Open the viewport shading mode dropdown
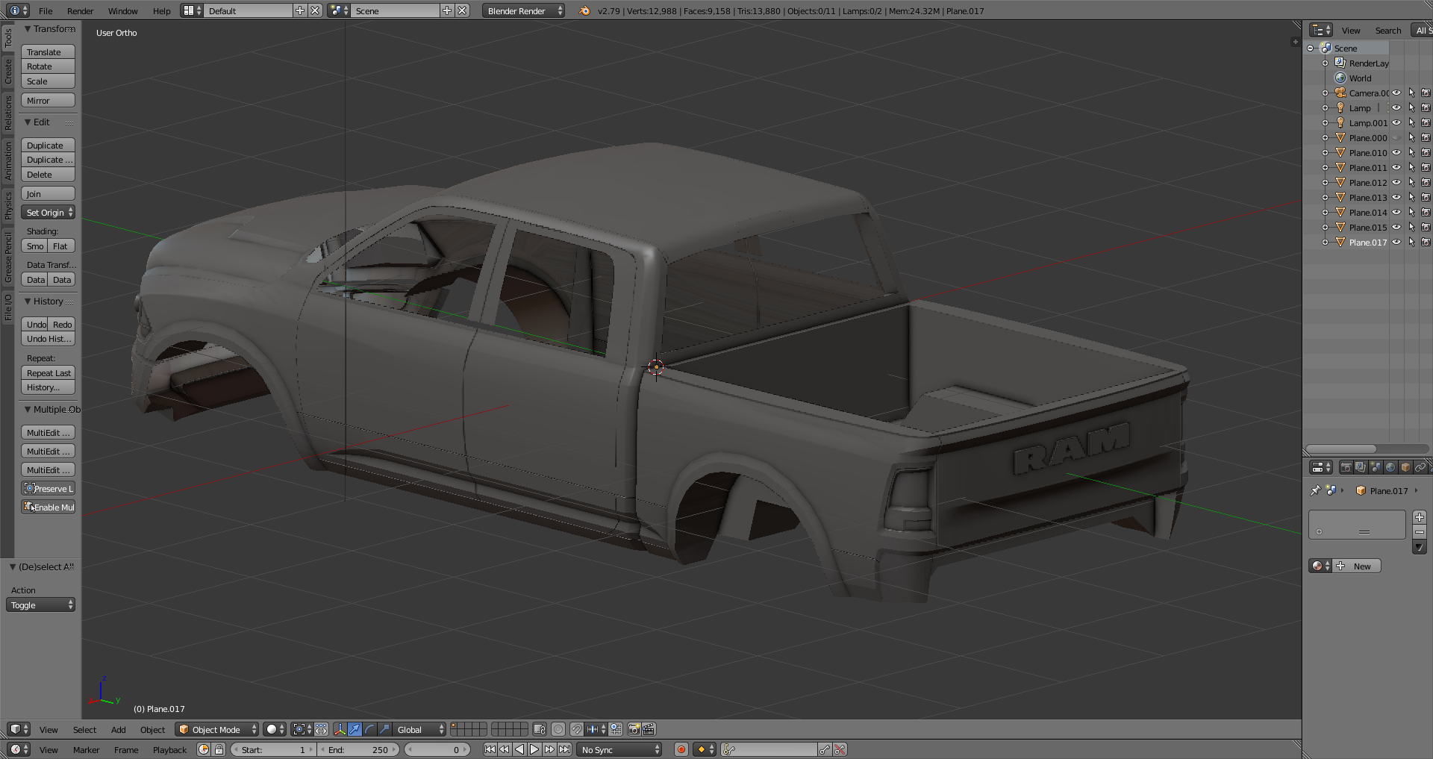Screen dimensions: 1433x759 point(275,729)
